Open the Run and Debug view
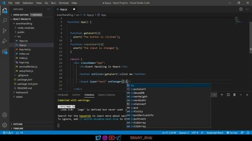 pyautogui.click(x=5, y=41)
